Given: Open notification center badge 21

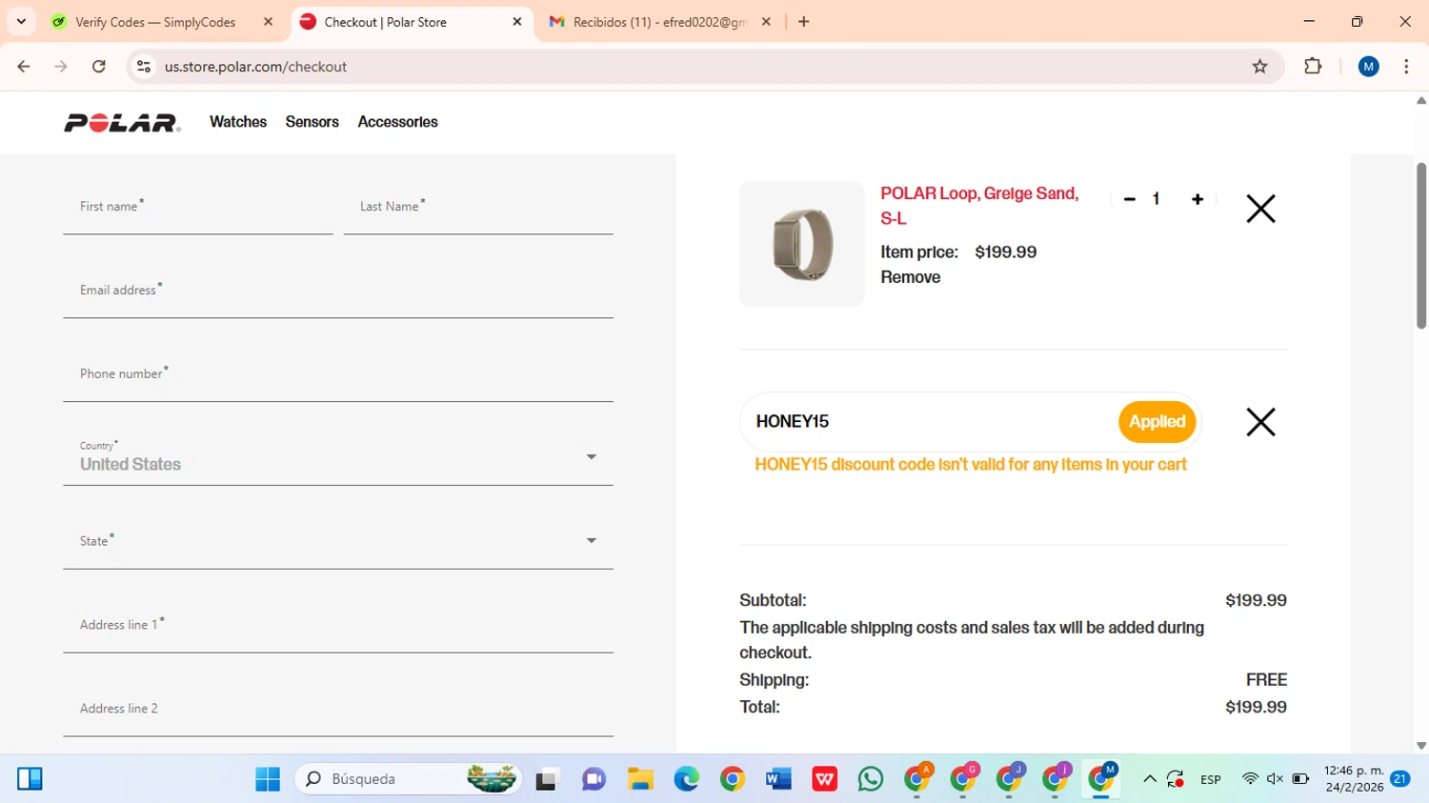Looking at the screenshot, I should (1400, 779).
